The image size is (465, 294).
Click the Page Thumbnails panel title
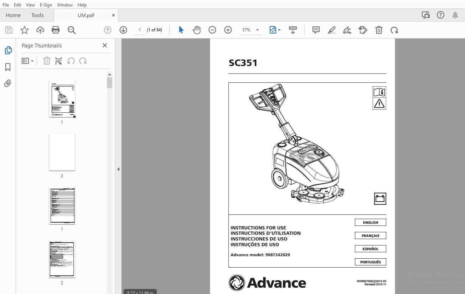[x=42, y=46]
